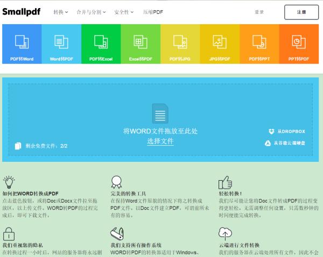Open the PDF转Excel tile
This screenshot has width=323, height=257.
point(101,44)
